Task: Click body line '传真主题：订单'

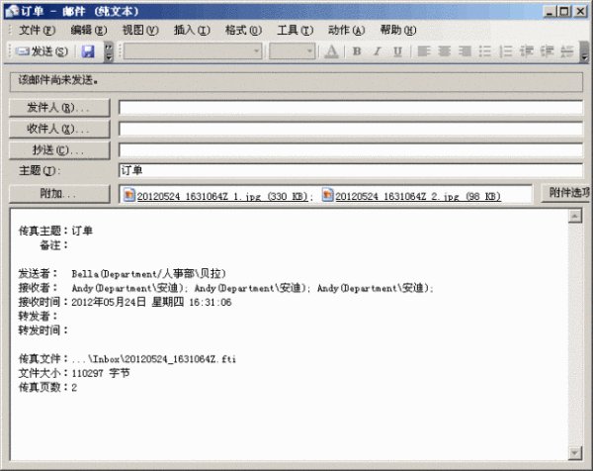Action: point(55,231)
